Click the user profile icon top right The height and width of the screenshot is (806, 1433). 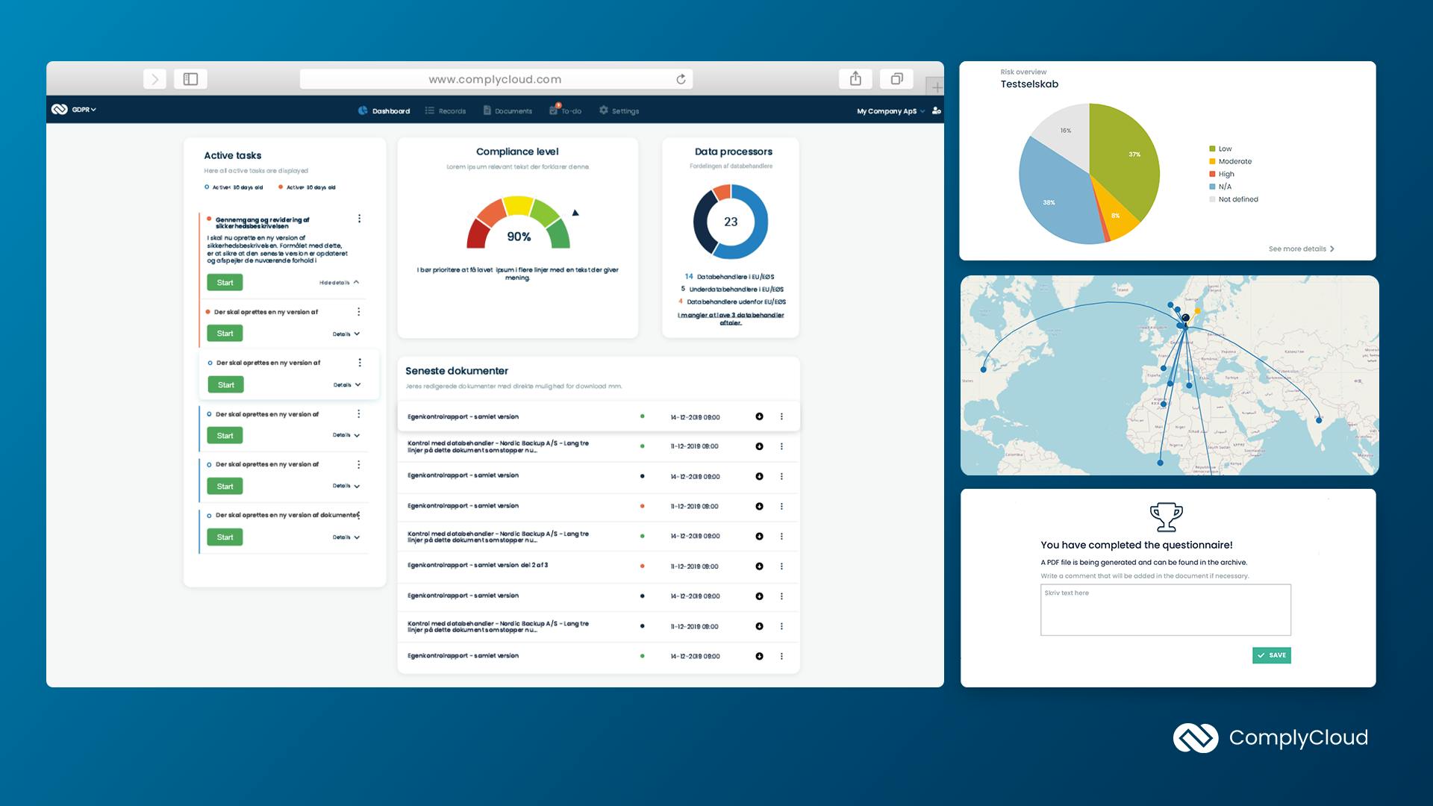[937, 110]
